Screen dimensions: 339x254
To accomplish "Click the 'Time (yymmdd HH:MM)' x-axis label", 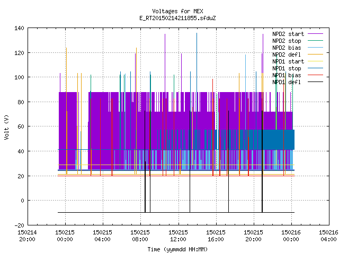I will click(x=177, y=249).
